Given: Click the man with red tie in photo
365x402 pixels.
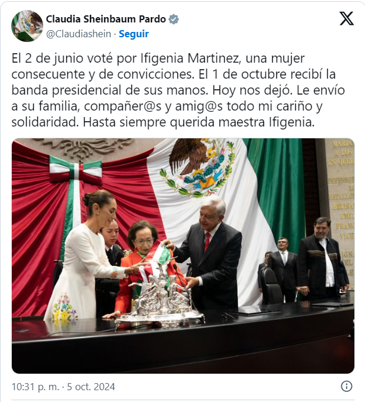Looking at the screenshot, I should click(209, 254).
